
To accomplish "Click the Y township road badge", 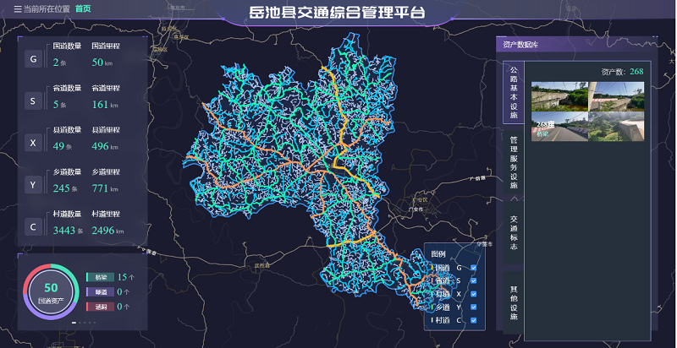I will [x=33, y=184].
